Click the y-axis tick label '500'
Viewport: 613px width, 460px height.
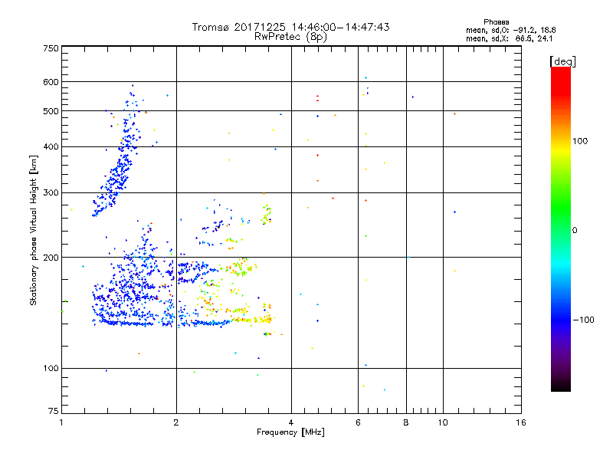(51, 111)
